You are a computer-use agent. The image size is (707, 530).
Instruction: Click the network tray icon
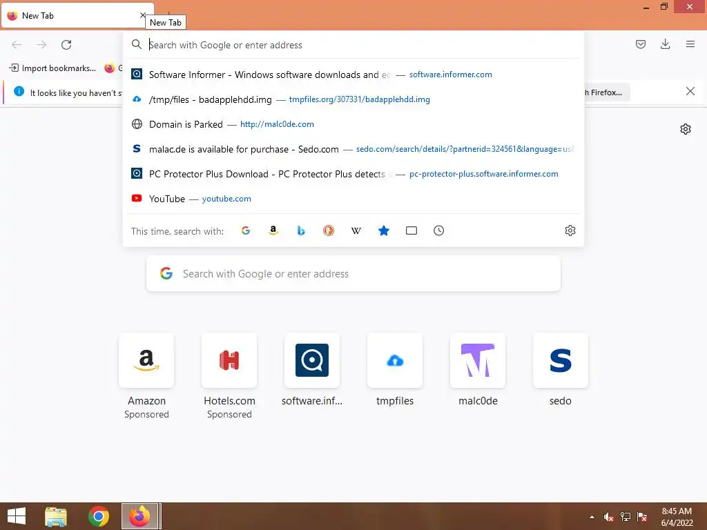(626, 517)
